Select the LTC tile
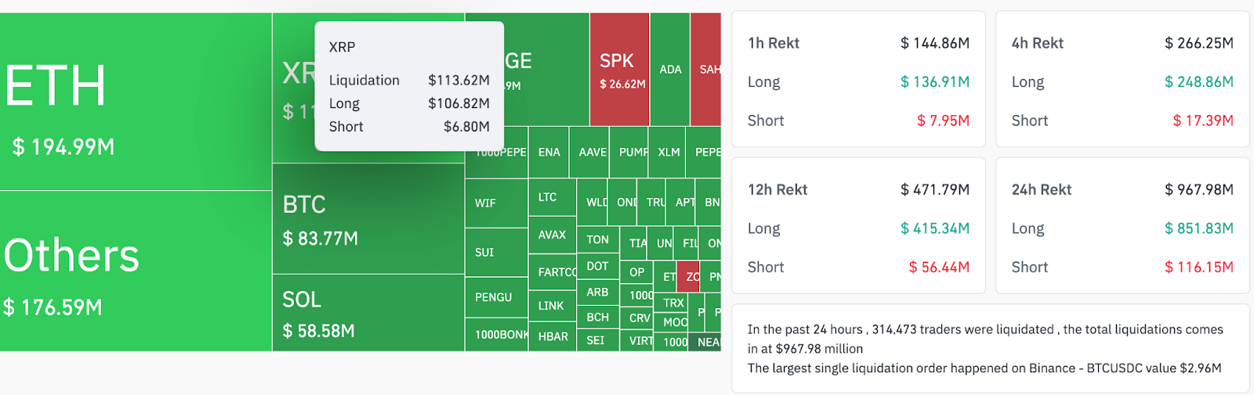Image resolution: width=1254 pixels, height=395 pixels. click(x=552, y=197)
